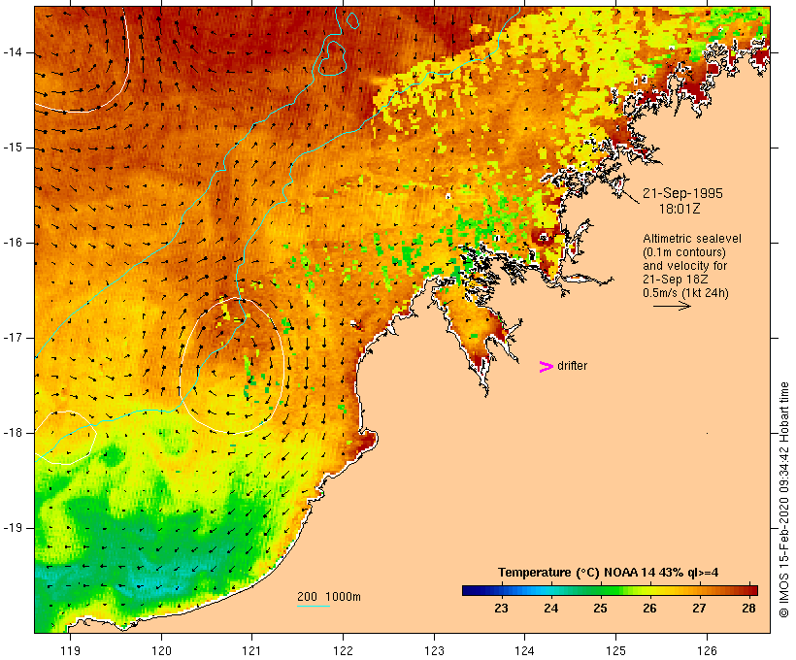Click the colorbar tick label 23
Viewport: 796px width, 660px height.
pos(502,609)
